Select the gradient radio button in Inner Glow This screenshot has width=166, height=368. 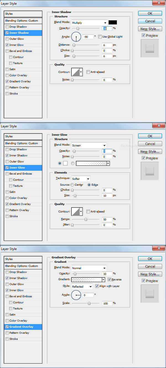pos(73,163)
